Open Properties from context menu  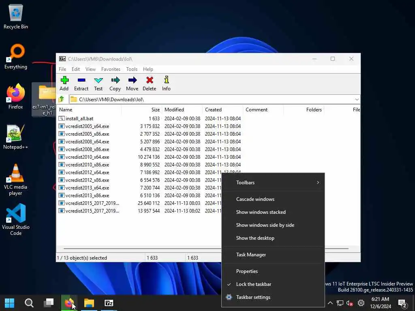(x=273, y=271)
